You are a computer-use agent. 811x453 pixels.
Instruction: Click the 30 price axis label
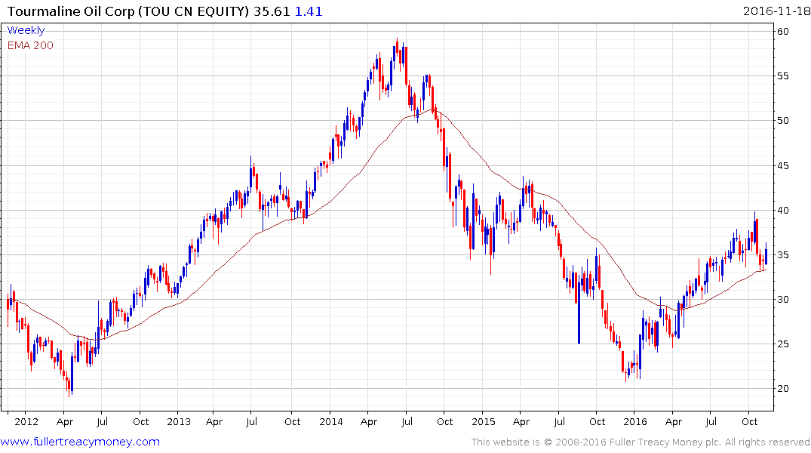[783, 299]
